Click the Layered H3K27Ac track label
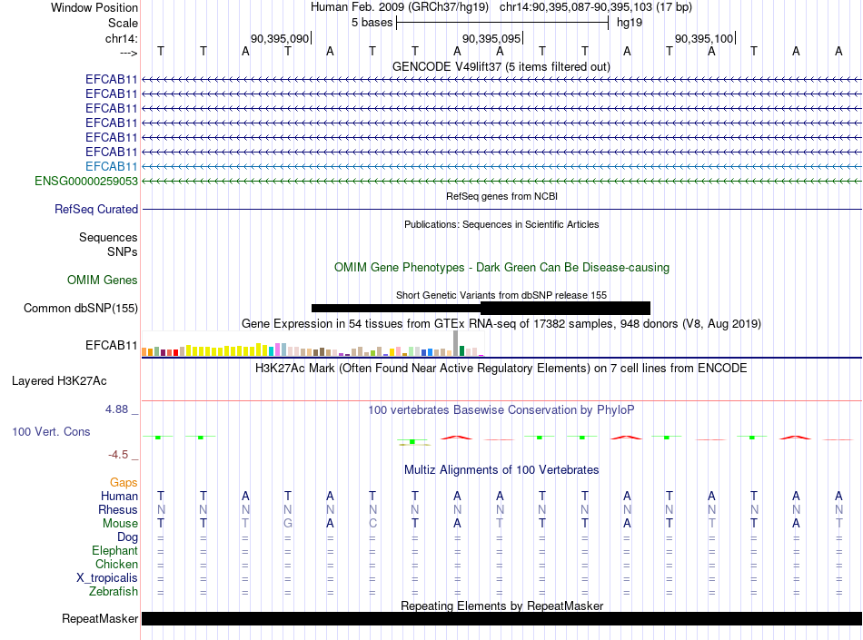The image size is (863, 640). tap(59, 381)
